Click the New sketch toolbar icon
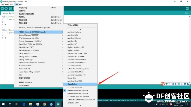The image size is (191, 107). (10, 8)
